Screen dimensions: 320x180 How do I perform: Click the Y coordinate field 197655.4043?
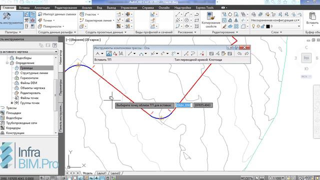pos(203,105)
